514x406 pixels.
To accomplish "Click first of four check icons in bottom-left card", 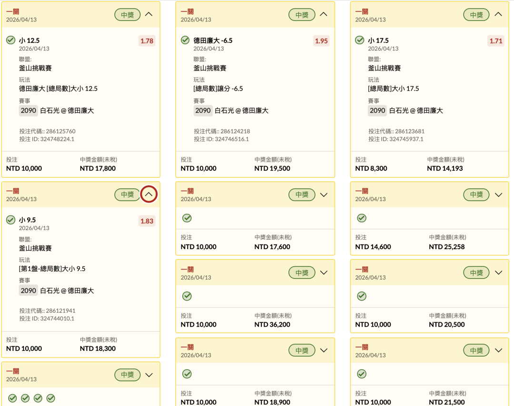I will click(x=12, y=398).
